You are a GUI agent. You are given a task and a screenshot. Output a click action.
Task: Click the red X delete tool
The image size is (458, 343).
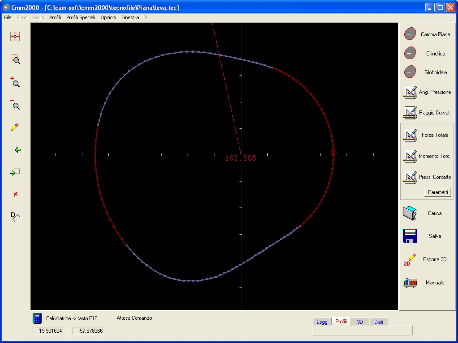pos(16,194)
